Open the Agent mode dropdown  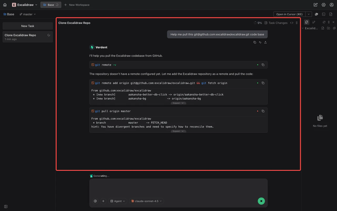[x=118, y=201]
